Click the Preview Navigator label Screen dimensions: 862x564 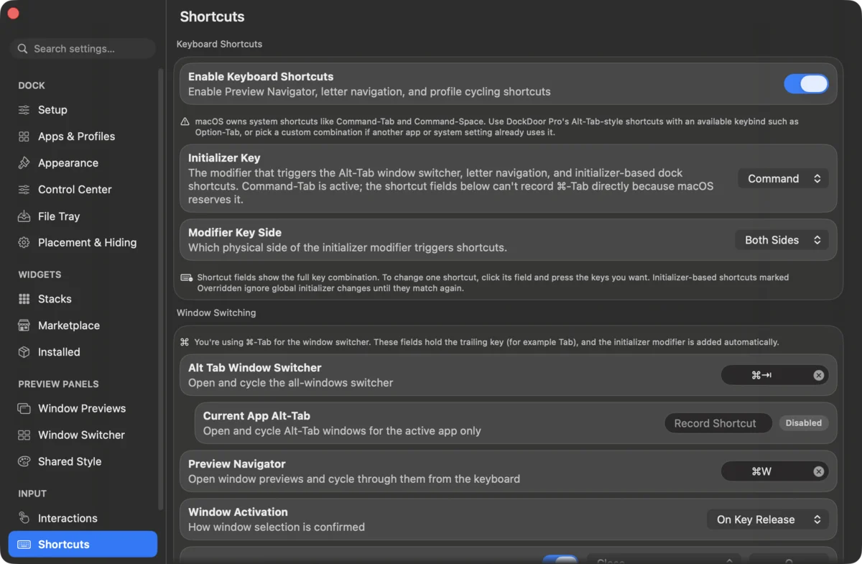[237, 464]
